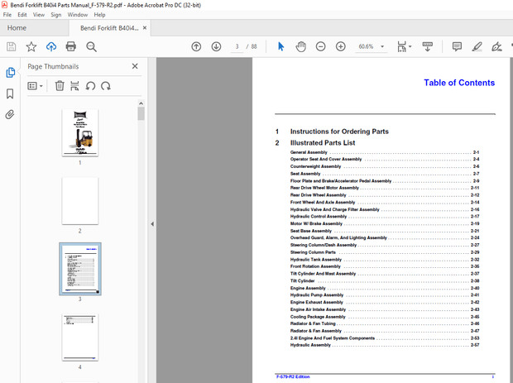Rotate page clockwise
This screenshot has height=383, width=513.
(x=106, y=86)
